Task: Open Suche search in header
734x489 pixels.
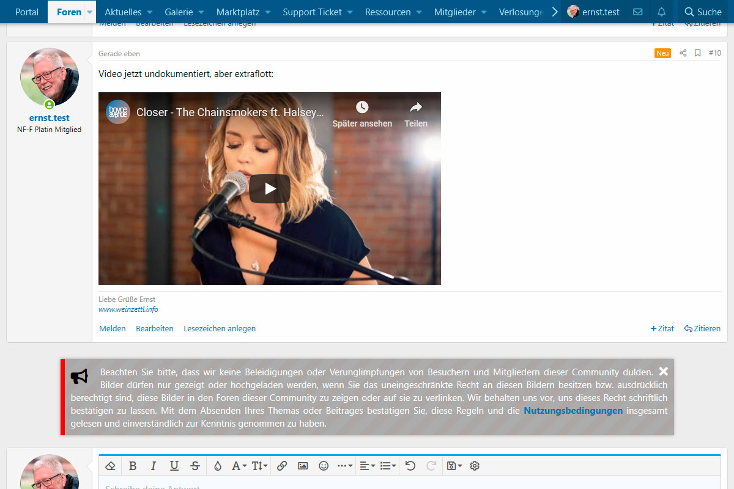Action: (703, 12)
